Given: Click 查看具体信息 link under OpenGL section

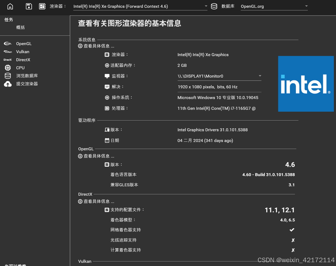Looking at the screenshot, I should coord(99,156).
